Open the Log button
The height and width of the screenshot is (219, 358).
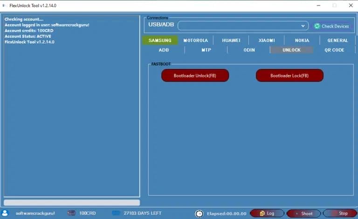[267, 213]
